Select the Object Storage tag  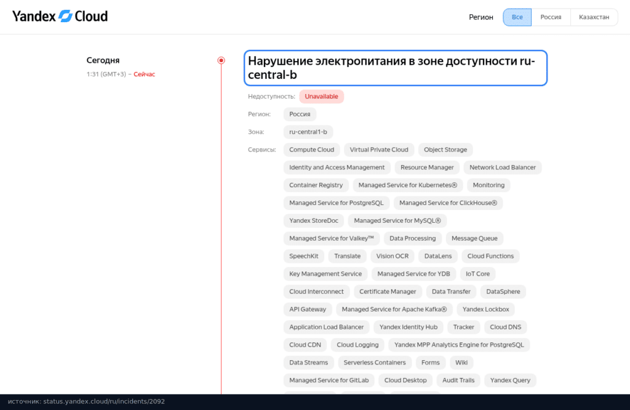[x=445, y=150]
